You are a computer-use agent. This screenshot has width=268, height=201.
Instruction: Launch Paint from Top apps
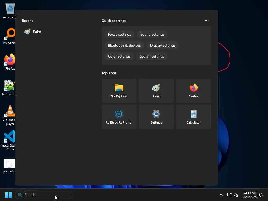coord(156,91)
